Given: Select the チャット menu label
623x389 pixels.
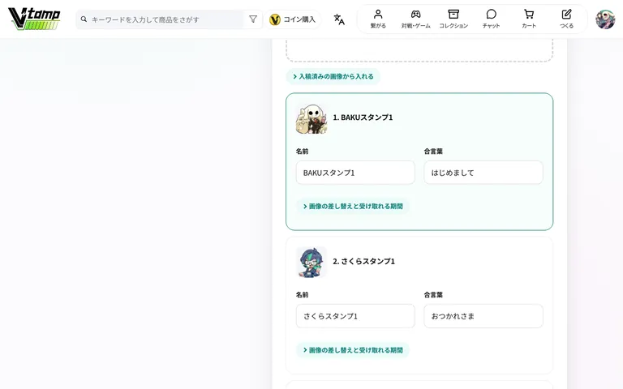Looking at the screenshot, I should pos(491,26).
